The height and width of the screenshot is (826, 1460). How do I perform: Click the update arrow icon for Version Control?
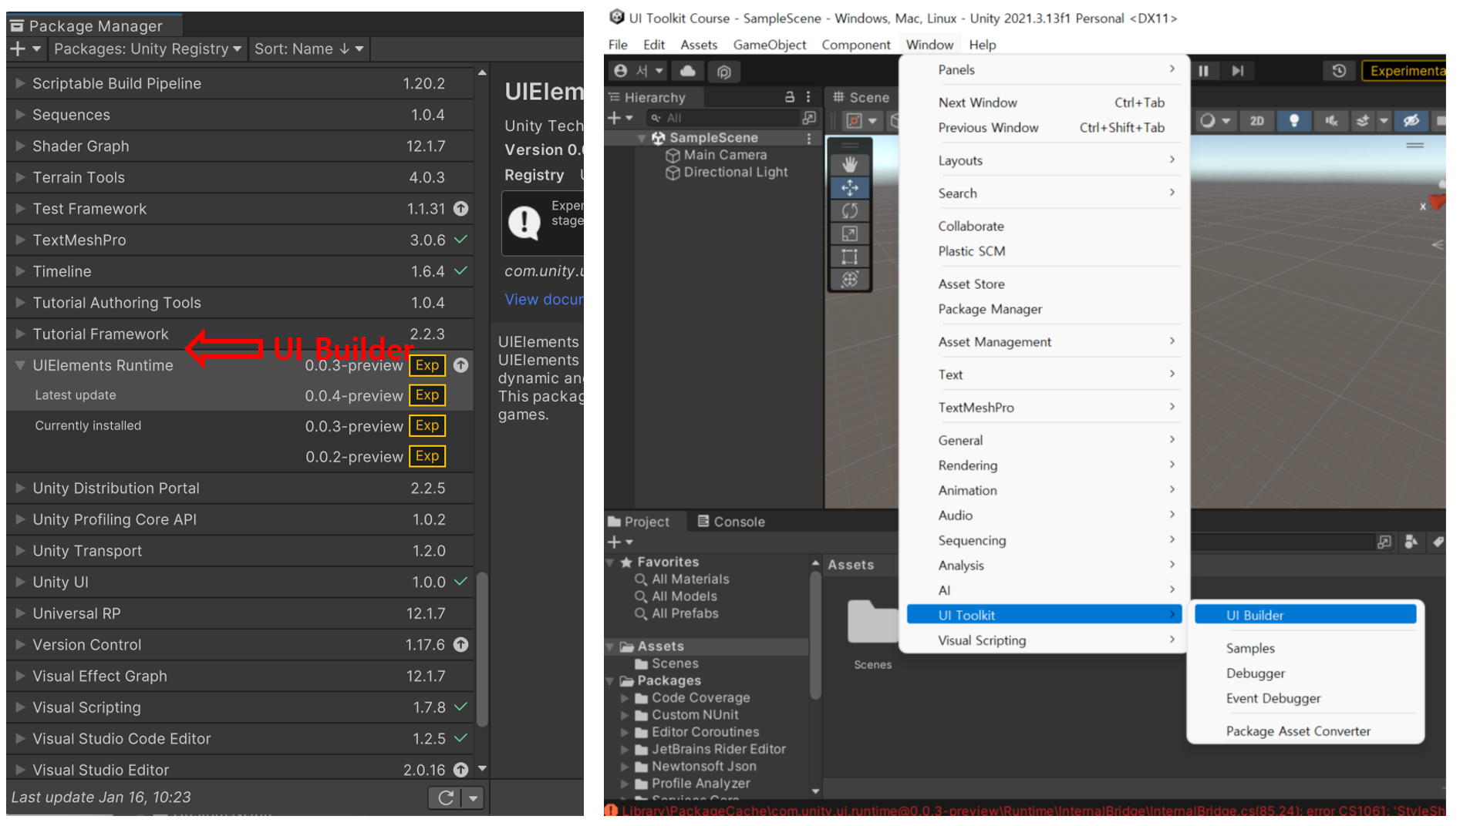pos(461,645)
